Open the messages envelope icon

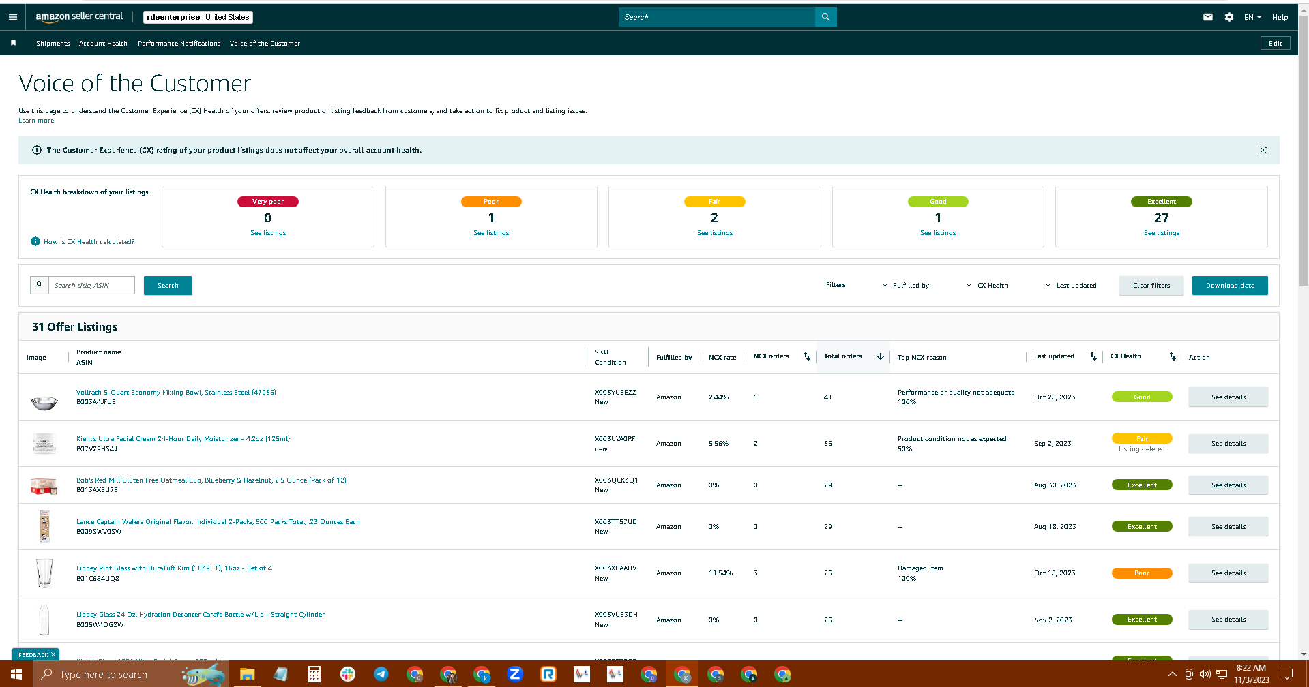(1208, 17)
